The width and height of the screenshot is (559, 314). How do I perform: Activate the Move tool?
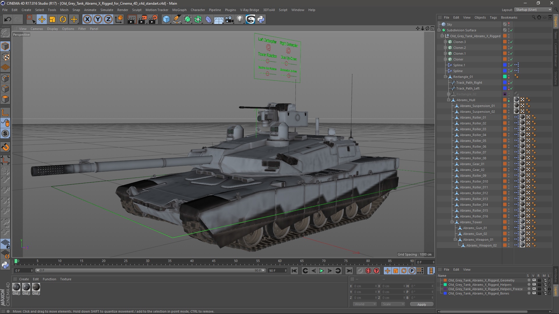click(x=42, y=19)
